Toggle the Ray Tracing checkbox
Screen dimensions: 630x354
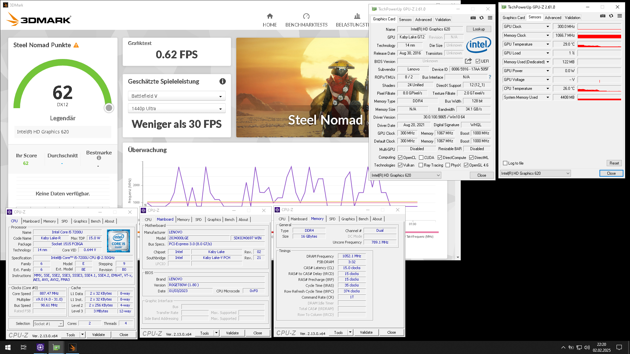tap(421, 165)
